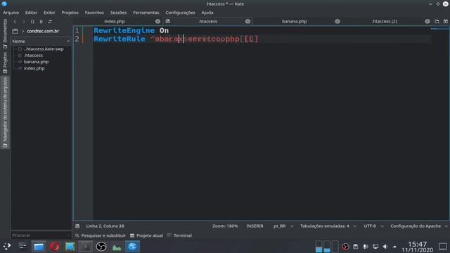Toggle Navegador do sistema de arquivos panel

pyautogui.click(x=5, y=112)
